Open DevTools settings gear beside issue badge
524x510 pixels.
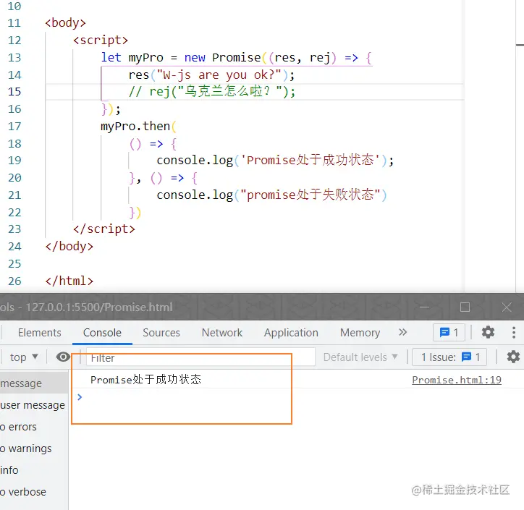[488, 332]
